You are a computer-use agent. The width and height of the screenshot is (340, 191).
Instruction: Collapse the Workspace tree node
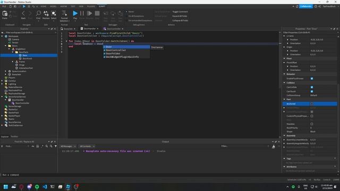coord(2,36)
